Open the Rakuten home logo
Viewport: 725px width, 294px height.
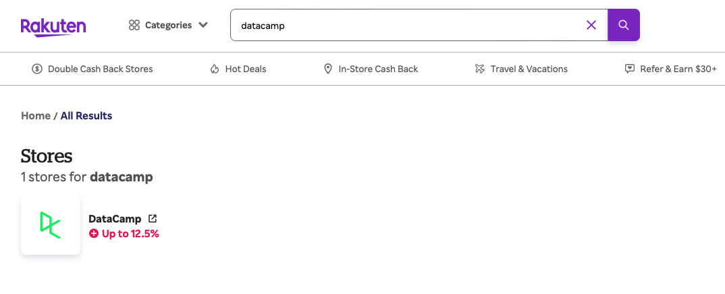pos(53,27)
